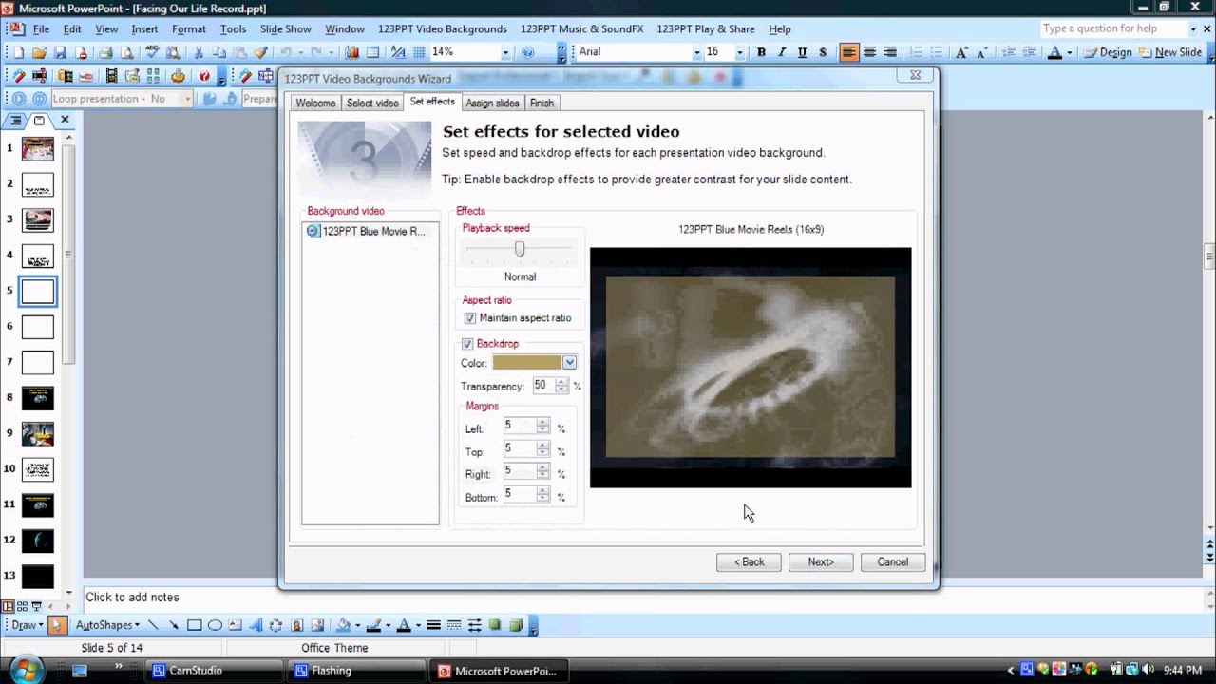Click the 3-D Style icon in Draw toolbar

click(516, 625)
